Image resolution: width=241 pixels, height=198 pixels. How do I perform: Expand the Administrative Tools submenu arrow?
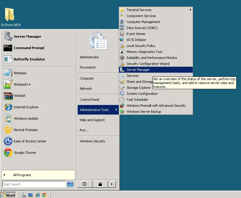click(116, 110)
